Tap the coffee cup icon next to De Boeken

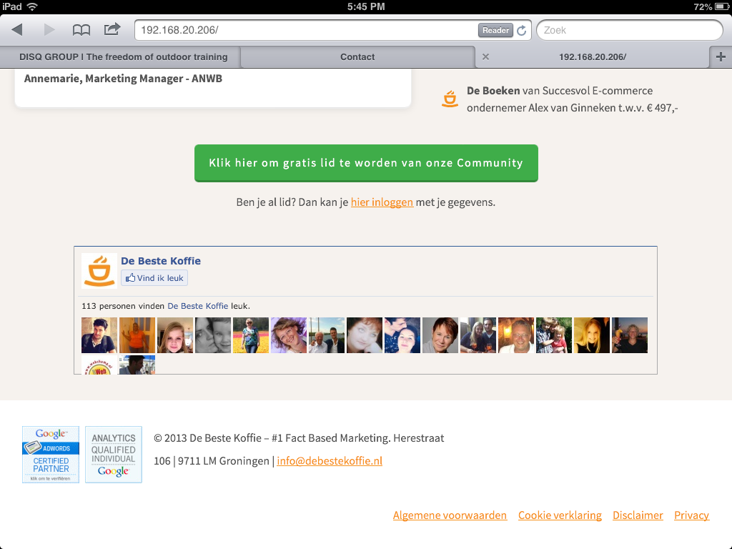(450, 99)
